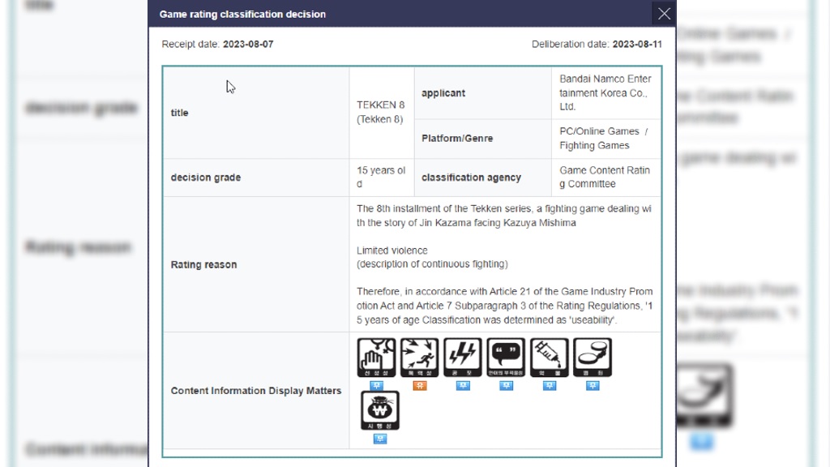This screenshot has height=467, width=830.
Task: Click the 'applicant' column label
Action: click(x=443, y=93)
